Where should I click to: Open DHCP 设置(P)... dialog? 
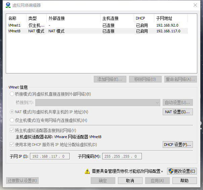pyautogui.click(x=178, y=145)
